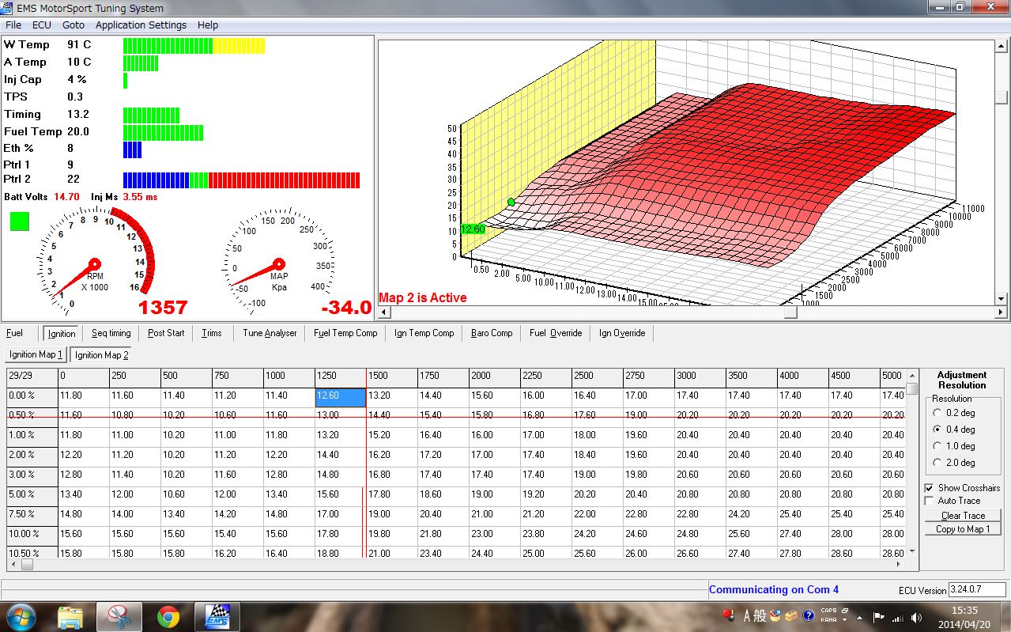Open Post Start tab
The height and width of the screenshot is (632, 1011).
(166, 333)
